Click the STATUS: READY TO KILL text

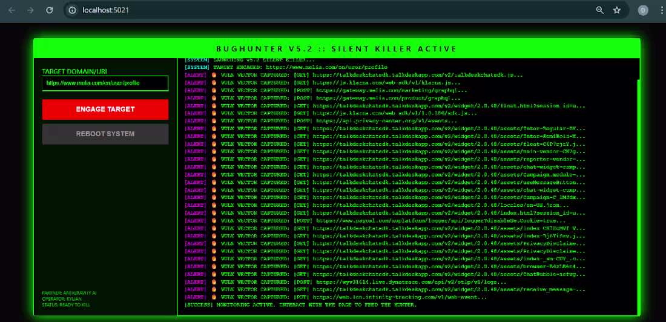pyautogui.click(x=66, y=304)
